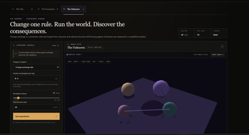Click The Unknown breadcrumb above the headline
This screenshot has height=135, width=249.
(16, 19)
